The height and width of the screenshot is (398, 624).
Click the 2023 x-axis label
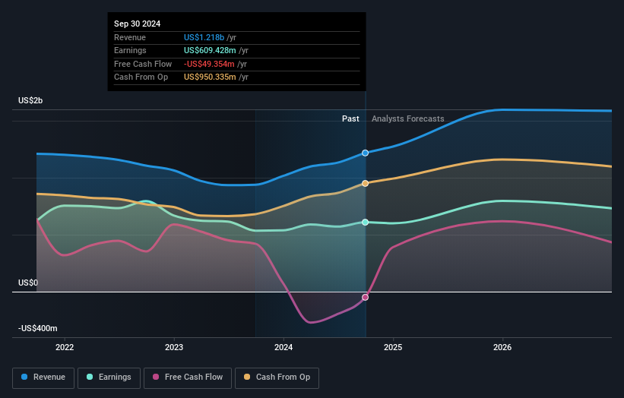(x=174, y=347)
